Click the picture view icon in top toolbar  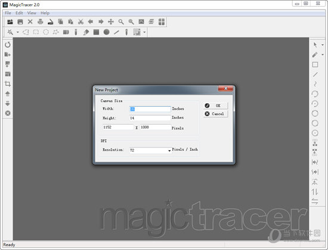pos(141,21)
